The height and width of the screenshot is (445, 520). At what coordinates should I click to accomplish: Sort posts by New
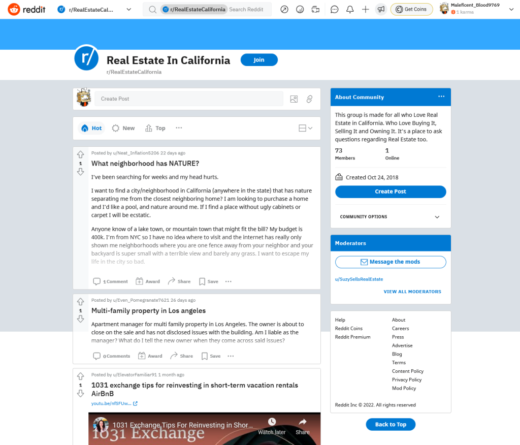click(123, 128)
